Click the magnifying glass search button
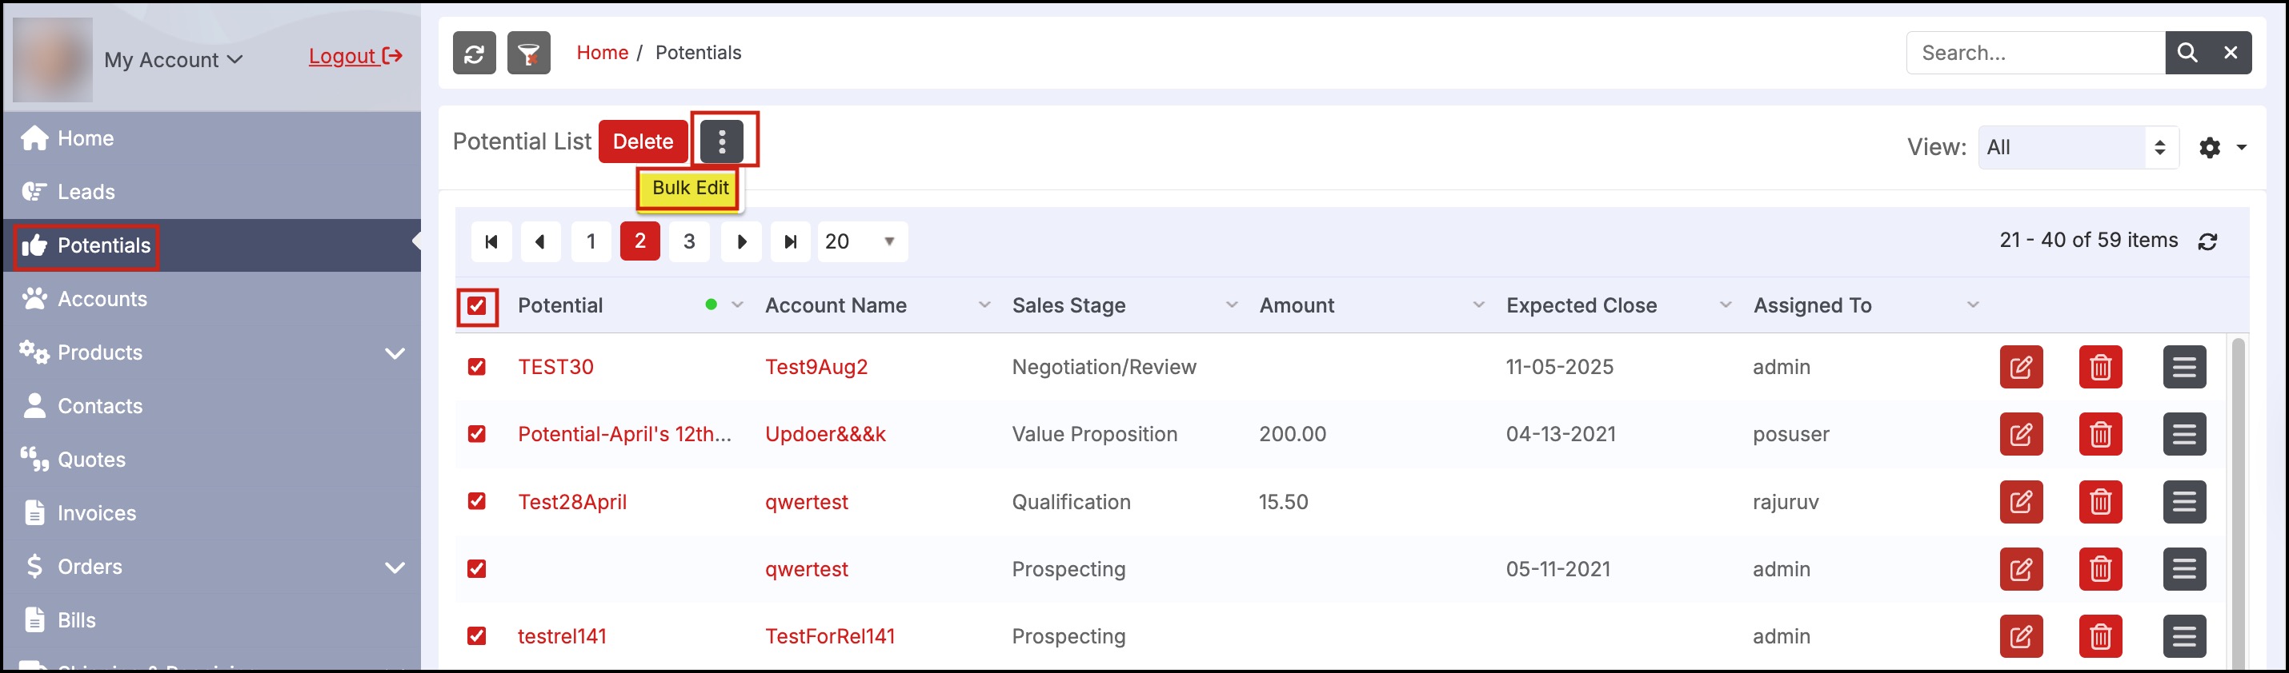The height and width of the screenshot is (673, 2289). coord(2187,54)
